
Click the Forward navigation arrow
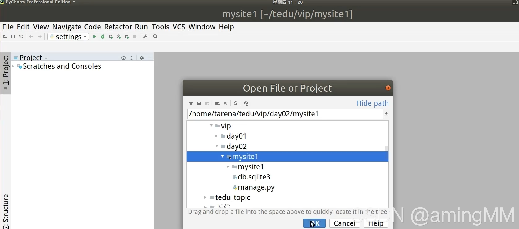tap(39, 37)
